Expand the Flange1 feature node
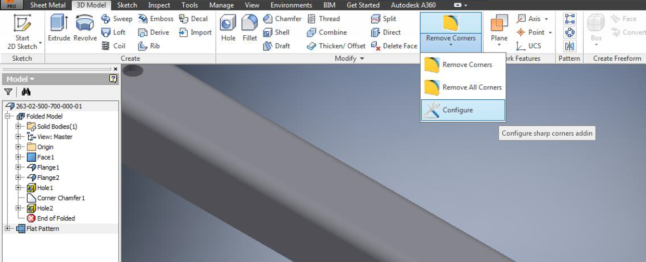Image resolution: width=646 pixels, height=262 pixels. 18,167
